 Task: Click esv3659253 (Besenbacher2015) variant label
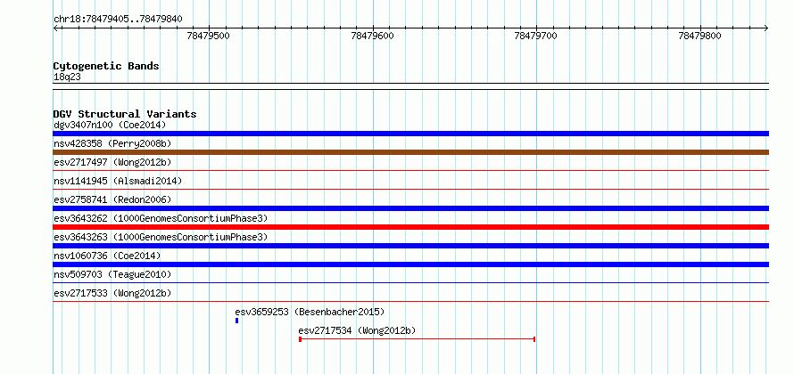(310, 312)
